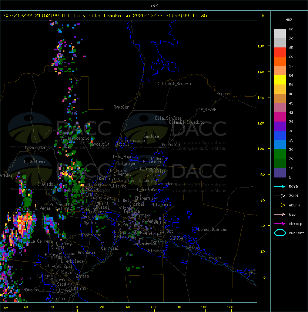Pick the magenta 39-42 dBZ swatch

(x=280, y=117)
